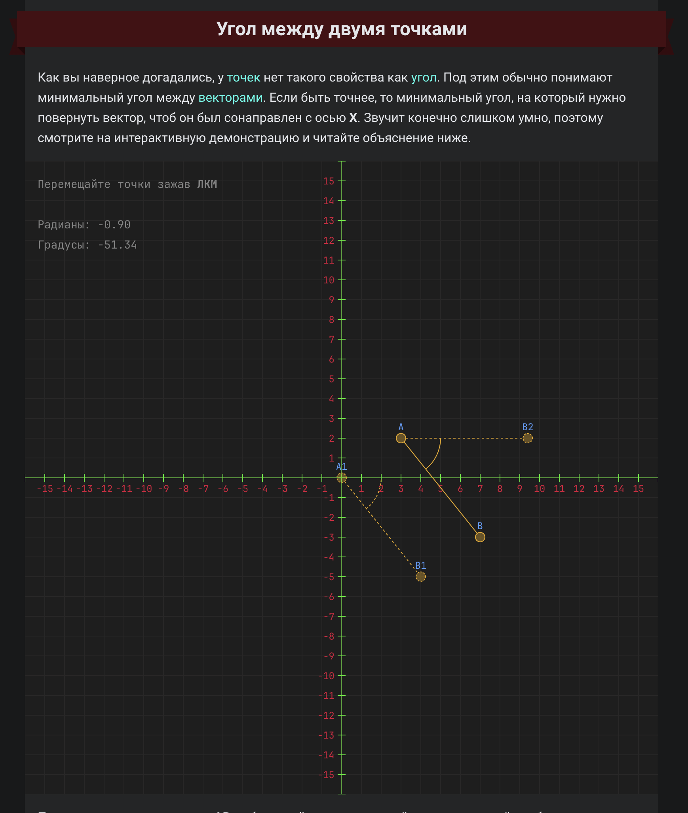The image size is (688, 813).
Task: Click dashed point A1 at the origin
Action: 342,478
